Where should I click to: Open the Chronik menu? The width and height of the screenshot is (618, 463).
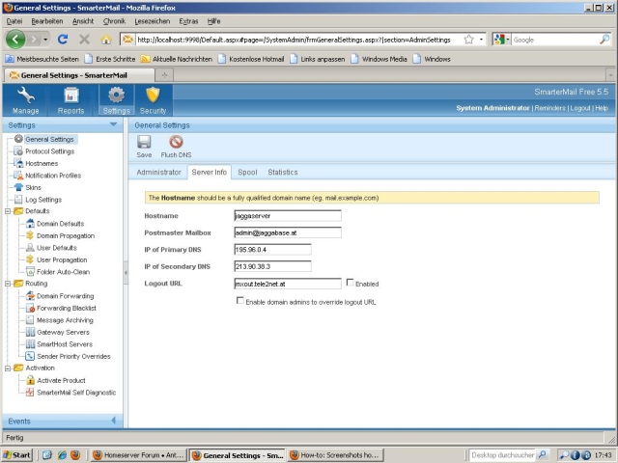coord(114,21)
